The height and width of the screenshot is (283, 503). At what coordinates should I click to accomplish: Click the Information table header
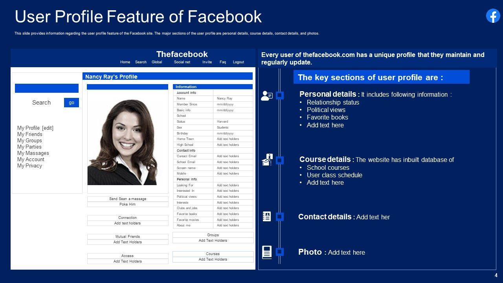pos(213,86)
